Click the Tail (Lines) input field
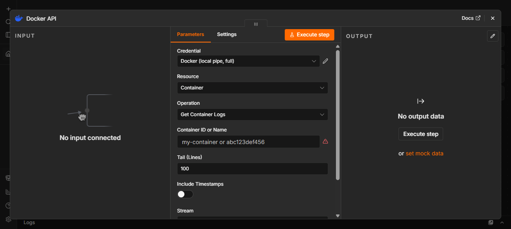 coord(252,169)
